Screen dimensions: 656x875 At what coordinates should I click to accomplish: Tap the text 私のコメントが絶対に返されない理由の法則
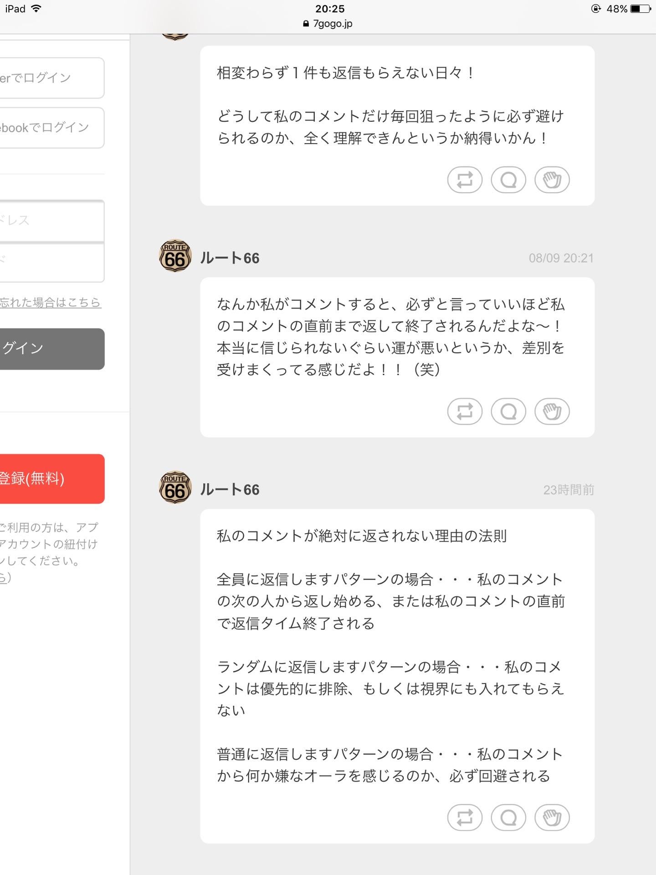point(362,536)
